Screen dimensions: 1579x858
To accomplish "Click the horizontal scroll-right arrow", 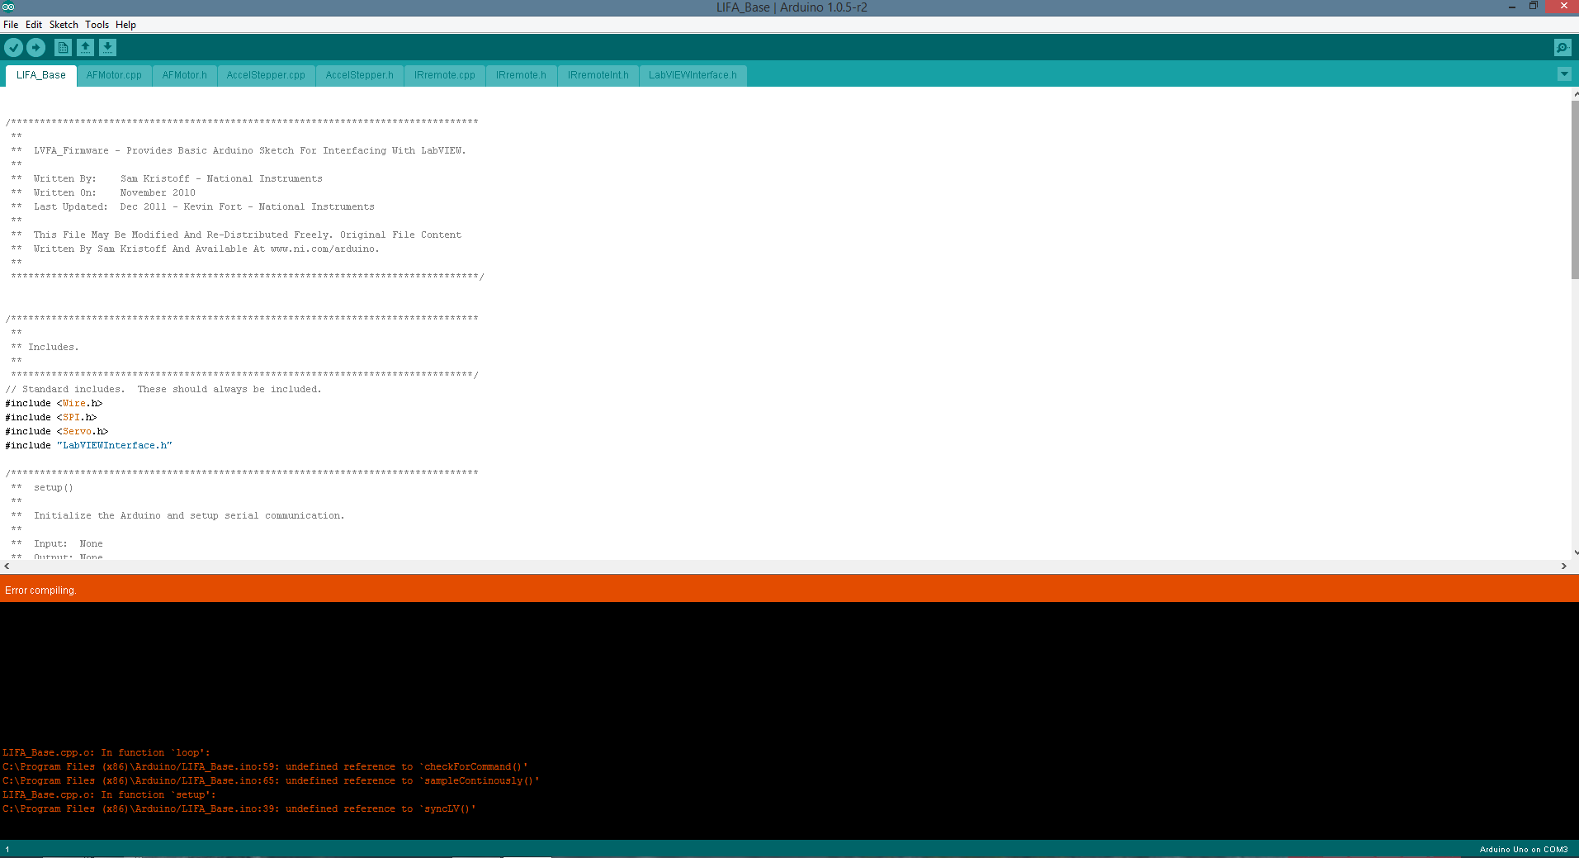I will click(x=1563, y=566).
